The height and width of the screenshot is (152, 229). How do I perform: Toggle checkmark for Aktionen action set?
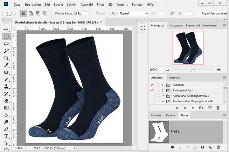pos(152,85)
